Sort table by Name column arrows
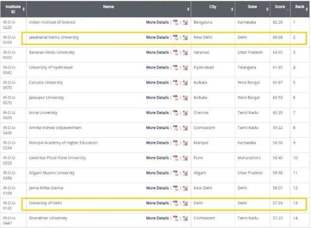Screen dimensions: 311x228 pos(188,9)
